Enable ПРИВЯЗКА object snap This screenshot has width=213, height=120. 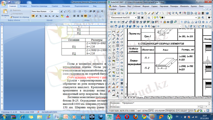tap(171, 111)
